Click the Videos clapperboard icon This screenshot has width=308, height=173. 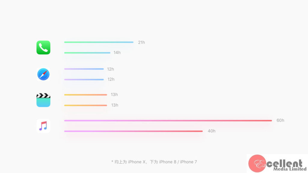pyautogui.click(x=43, y=100)
